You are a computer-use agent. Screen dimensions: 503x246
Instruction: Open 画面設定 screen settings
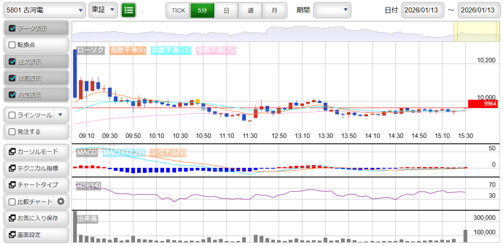[35, 235]
